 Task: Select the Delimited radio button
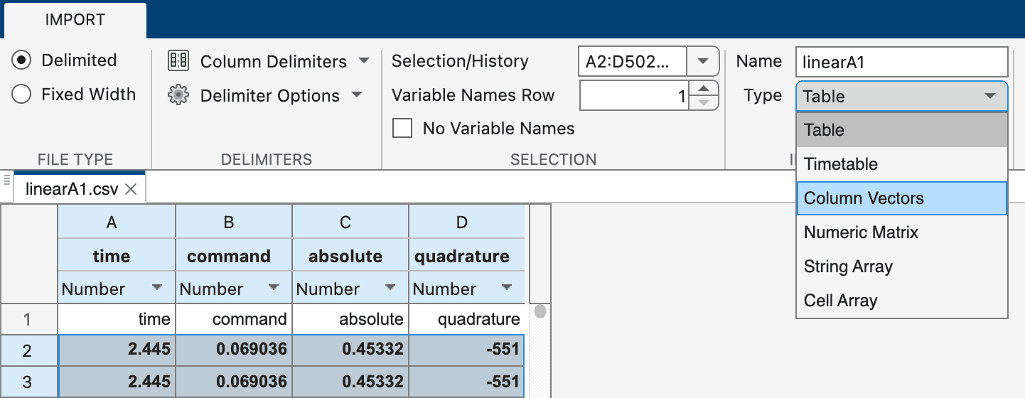coord(22,60)
